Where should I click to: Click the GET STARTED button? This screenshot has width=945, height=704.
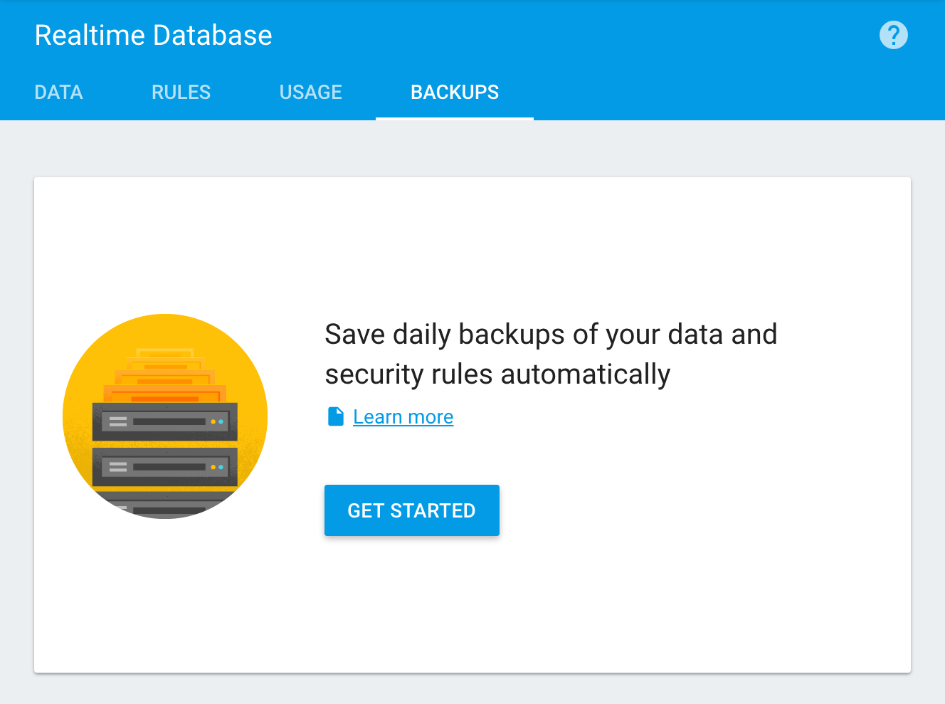(412, 510)
